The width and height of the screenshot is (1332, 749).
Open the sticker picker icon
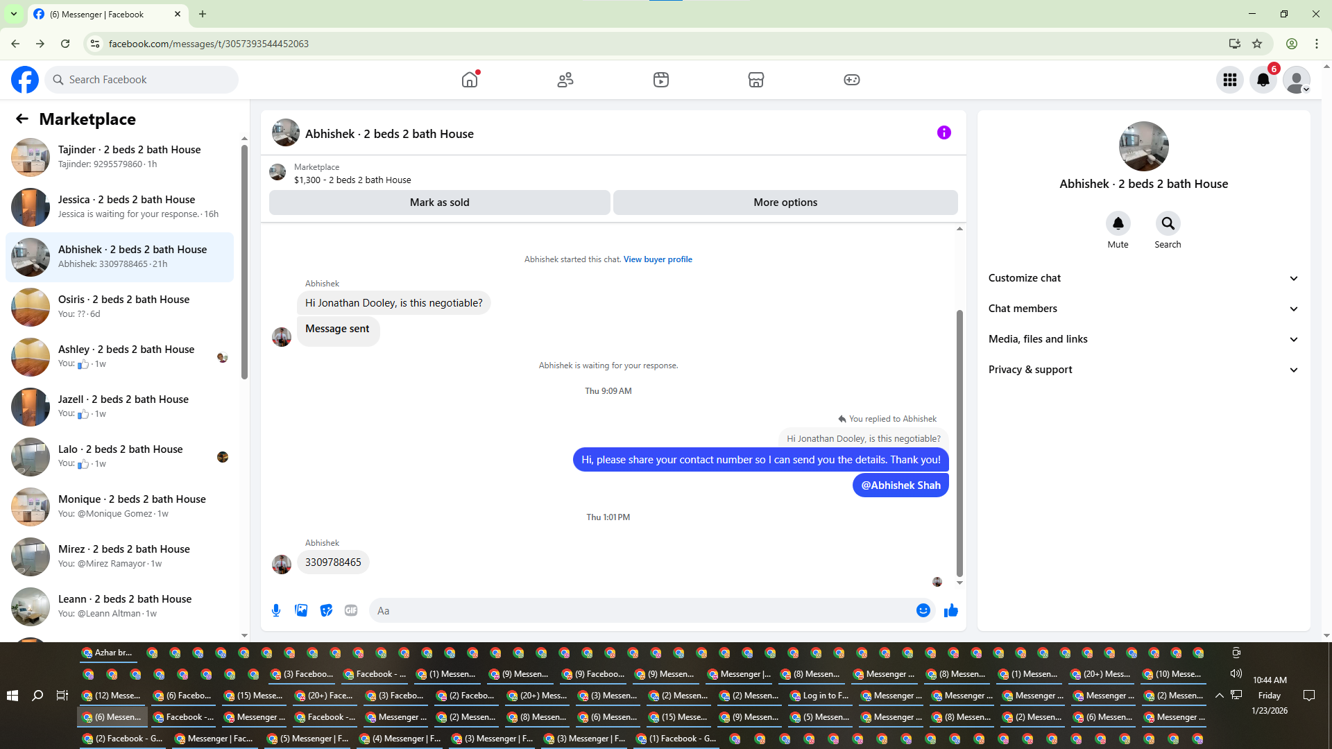pos(326,610)
